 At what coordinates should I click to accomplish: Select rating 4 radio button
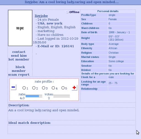click(x=53, y=88)
